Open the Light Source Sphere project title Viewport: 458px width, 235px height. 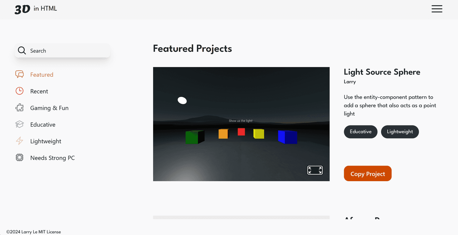tap(382, 72)
